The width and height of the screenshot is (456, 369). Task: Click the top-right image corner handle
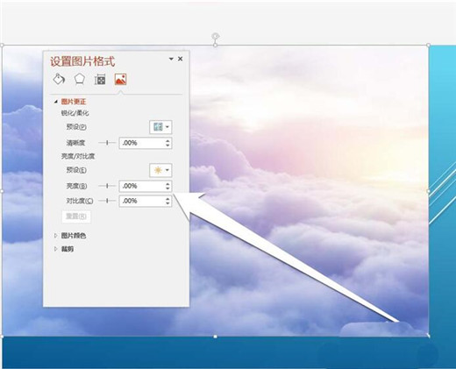pyautogui.click(x=428, y=46)
